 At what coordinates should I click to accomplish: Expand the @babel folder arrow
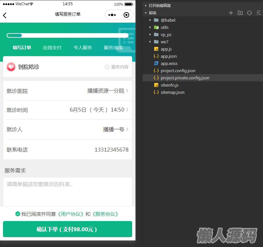click(150, 20)
